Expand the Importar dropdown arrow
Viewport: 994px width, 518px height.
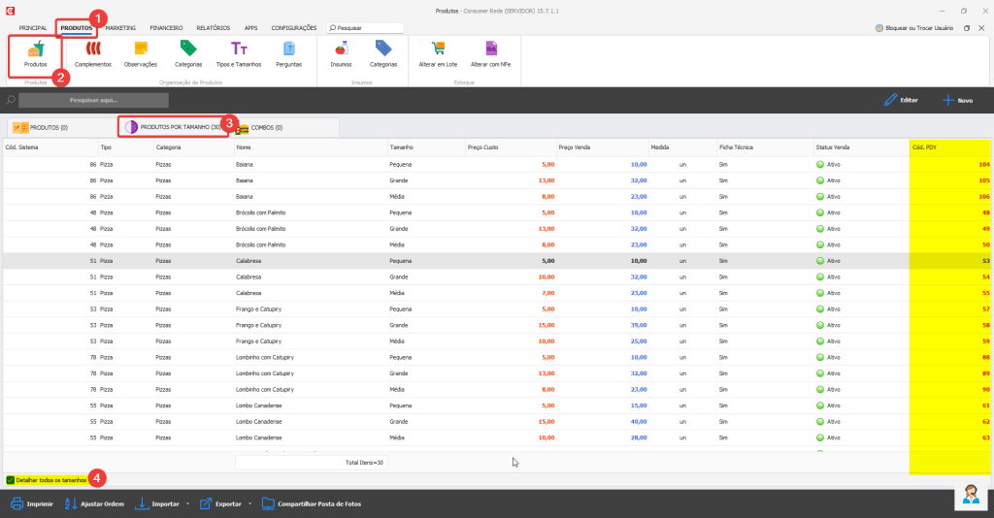coord(186,504)
